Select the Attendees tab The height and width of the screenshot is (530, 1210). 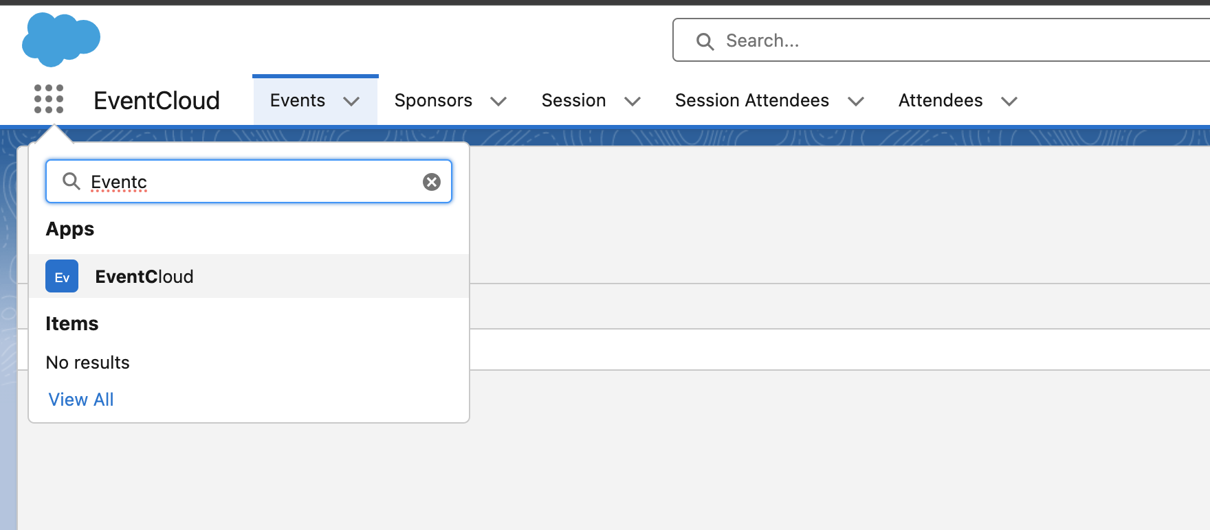(x=940, y=101)
